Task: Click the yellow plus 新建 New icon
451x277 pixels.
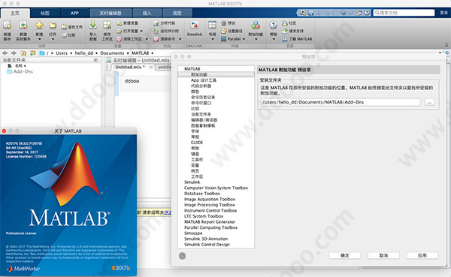Action: tap(39, 25)
